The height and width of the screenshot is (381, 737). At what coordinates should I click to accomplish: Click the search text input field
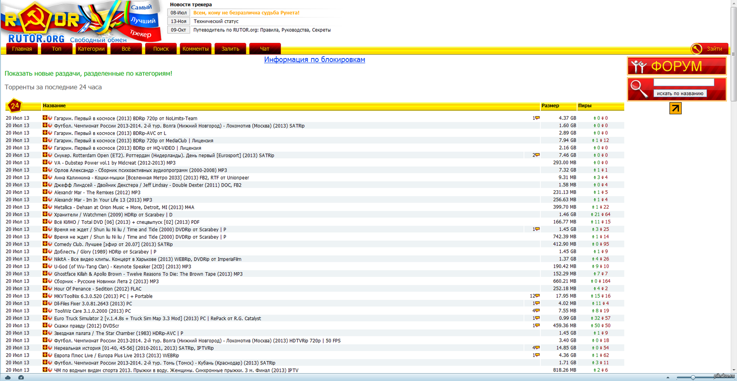684,82
